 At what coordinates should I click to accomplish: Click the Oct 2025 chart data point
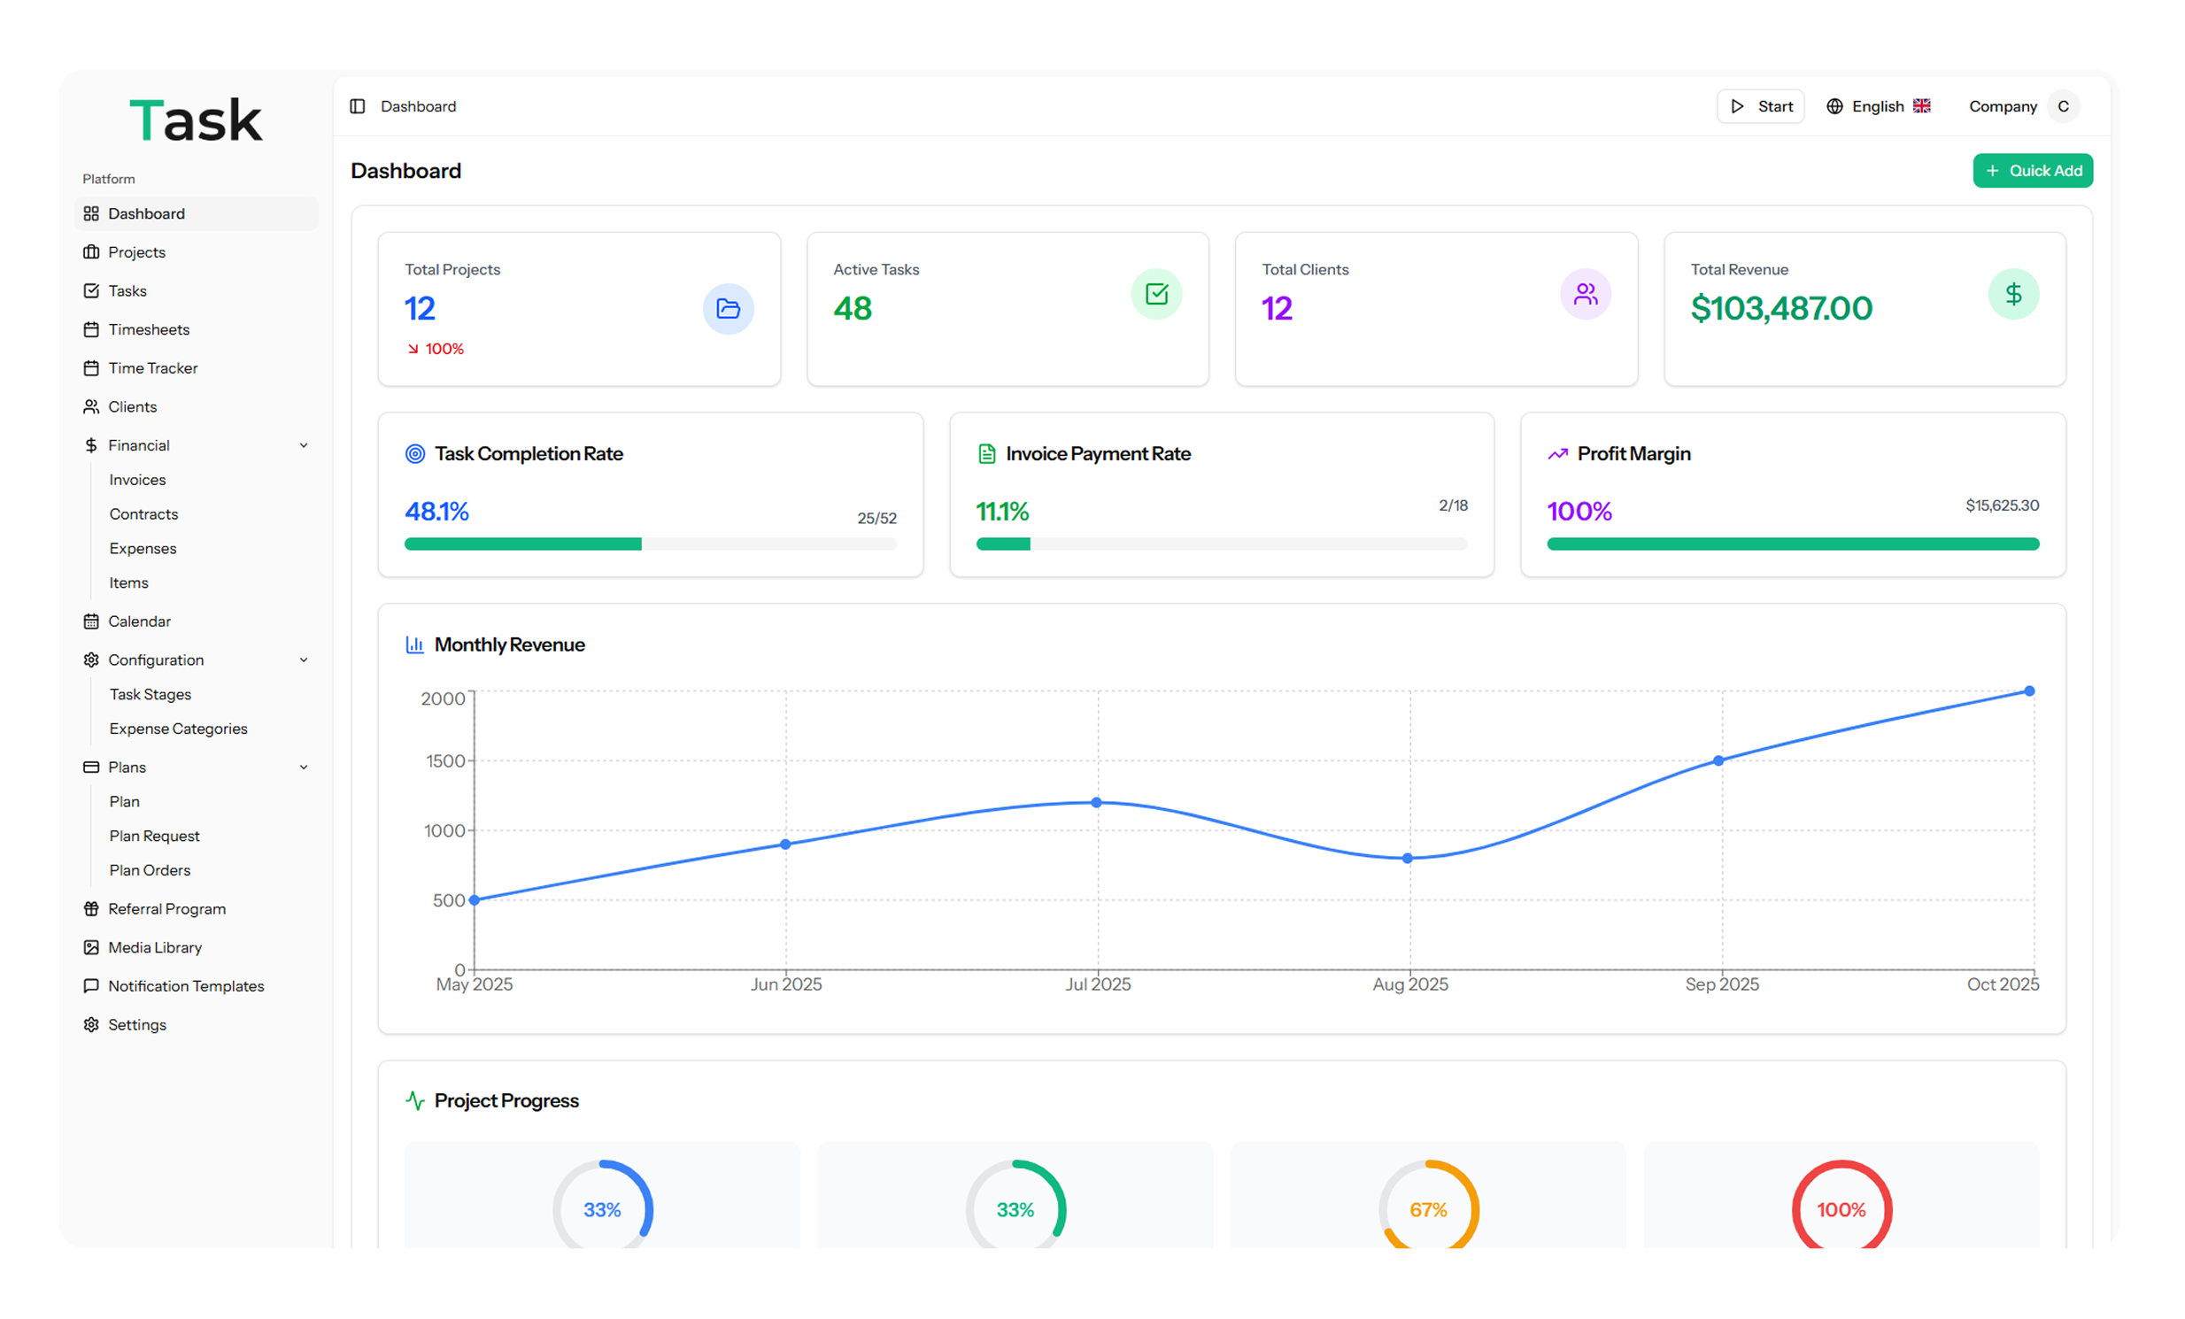[2029, 690]
